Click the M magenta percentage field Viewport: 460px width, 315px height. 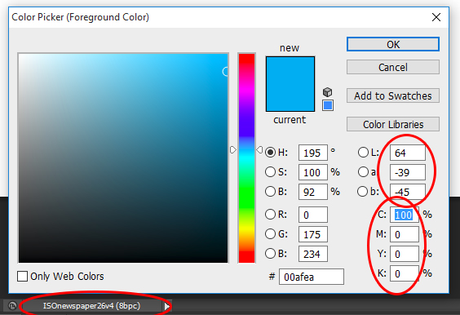405,234
